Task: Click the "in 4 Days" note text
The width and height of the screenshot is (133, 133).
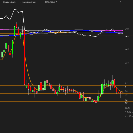Action: [x=129, y=116]
